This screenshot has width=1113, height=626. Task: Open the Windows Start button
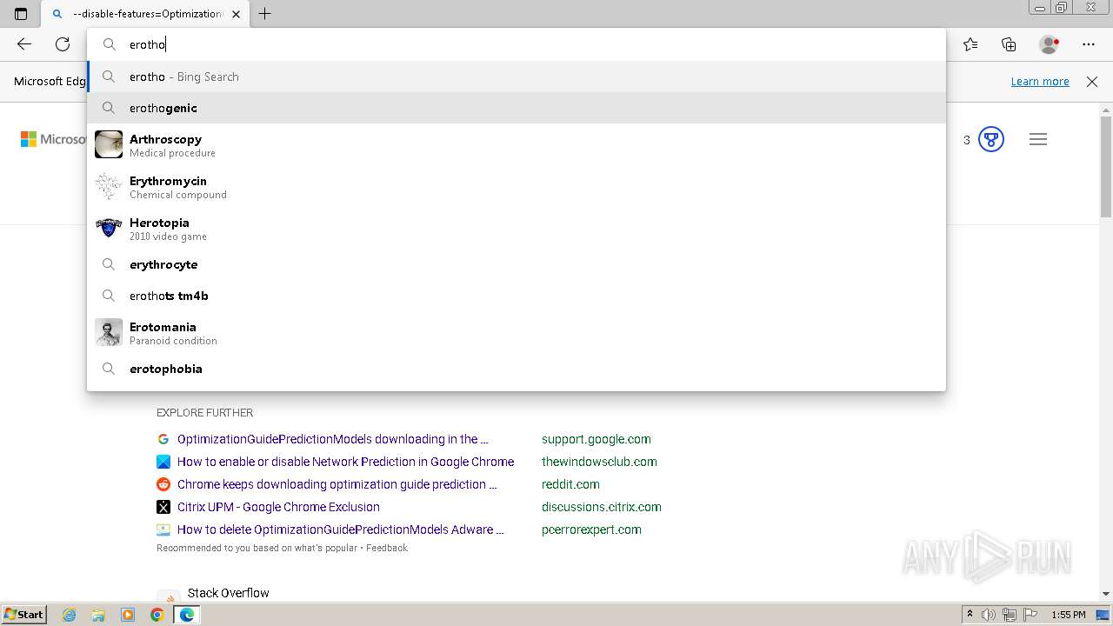tap(23, 615)
